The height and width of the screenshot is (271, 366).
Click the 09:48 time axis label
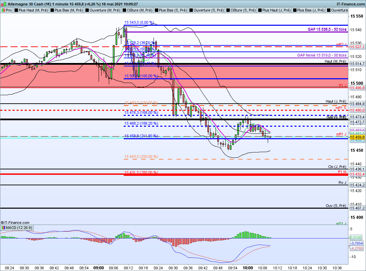(218, 268)
